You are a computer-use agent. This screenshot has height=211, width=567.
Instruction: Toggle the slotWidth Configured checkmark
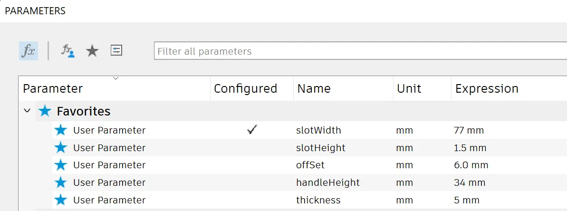pyautogui.click(x=252, y=130)
